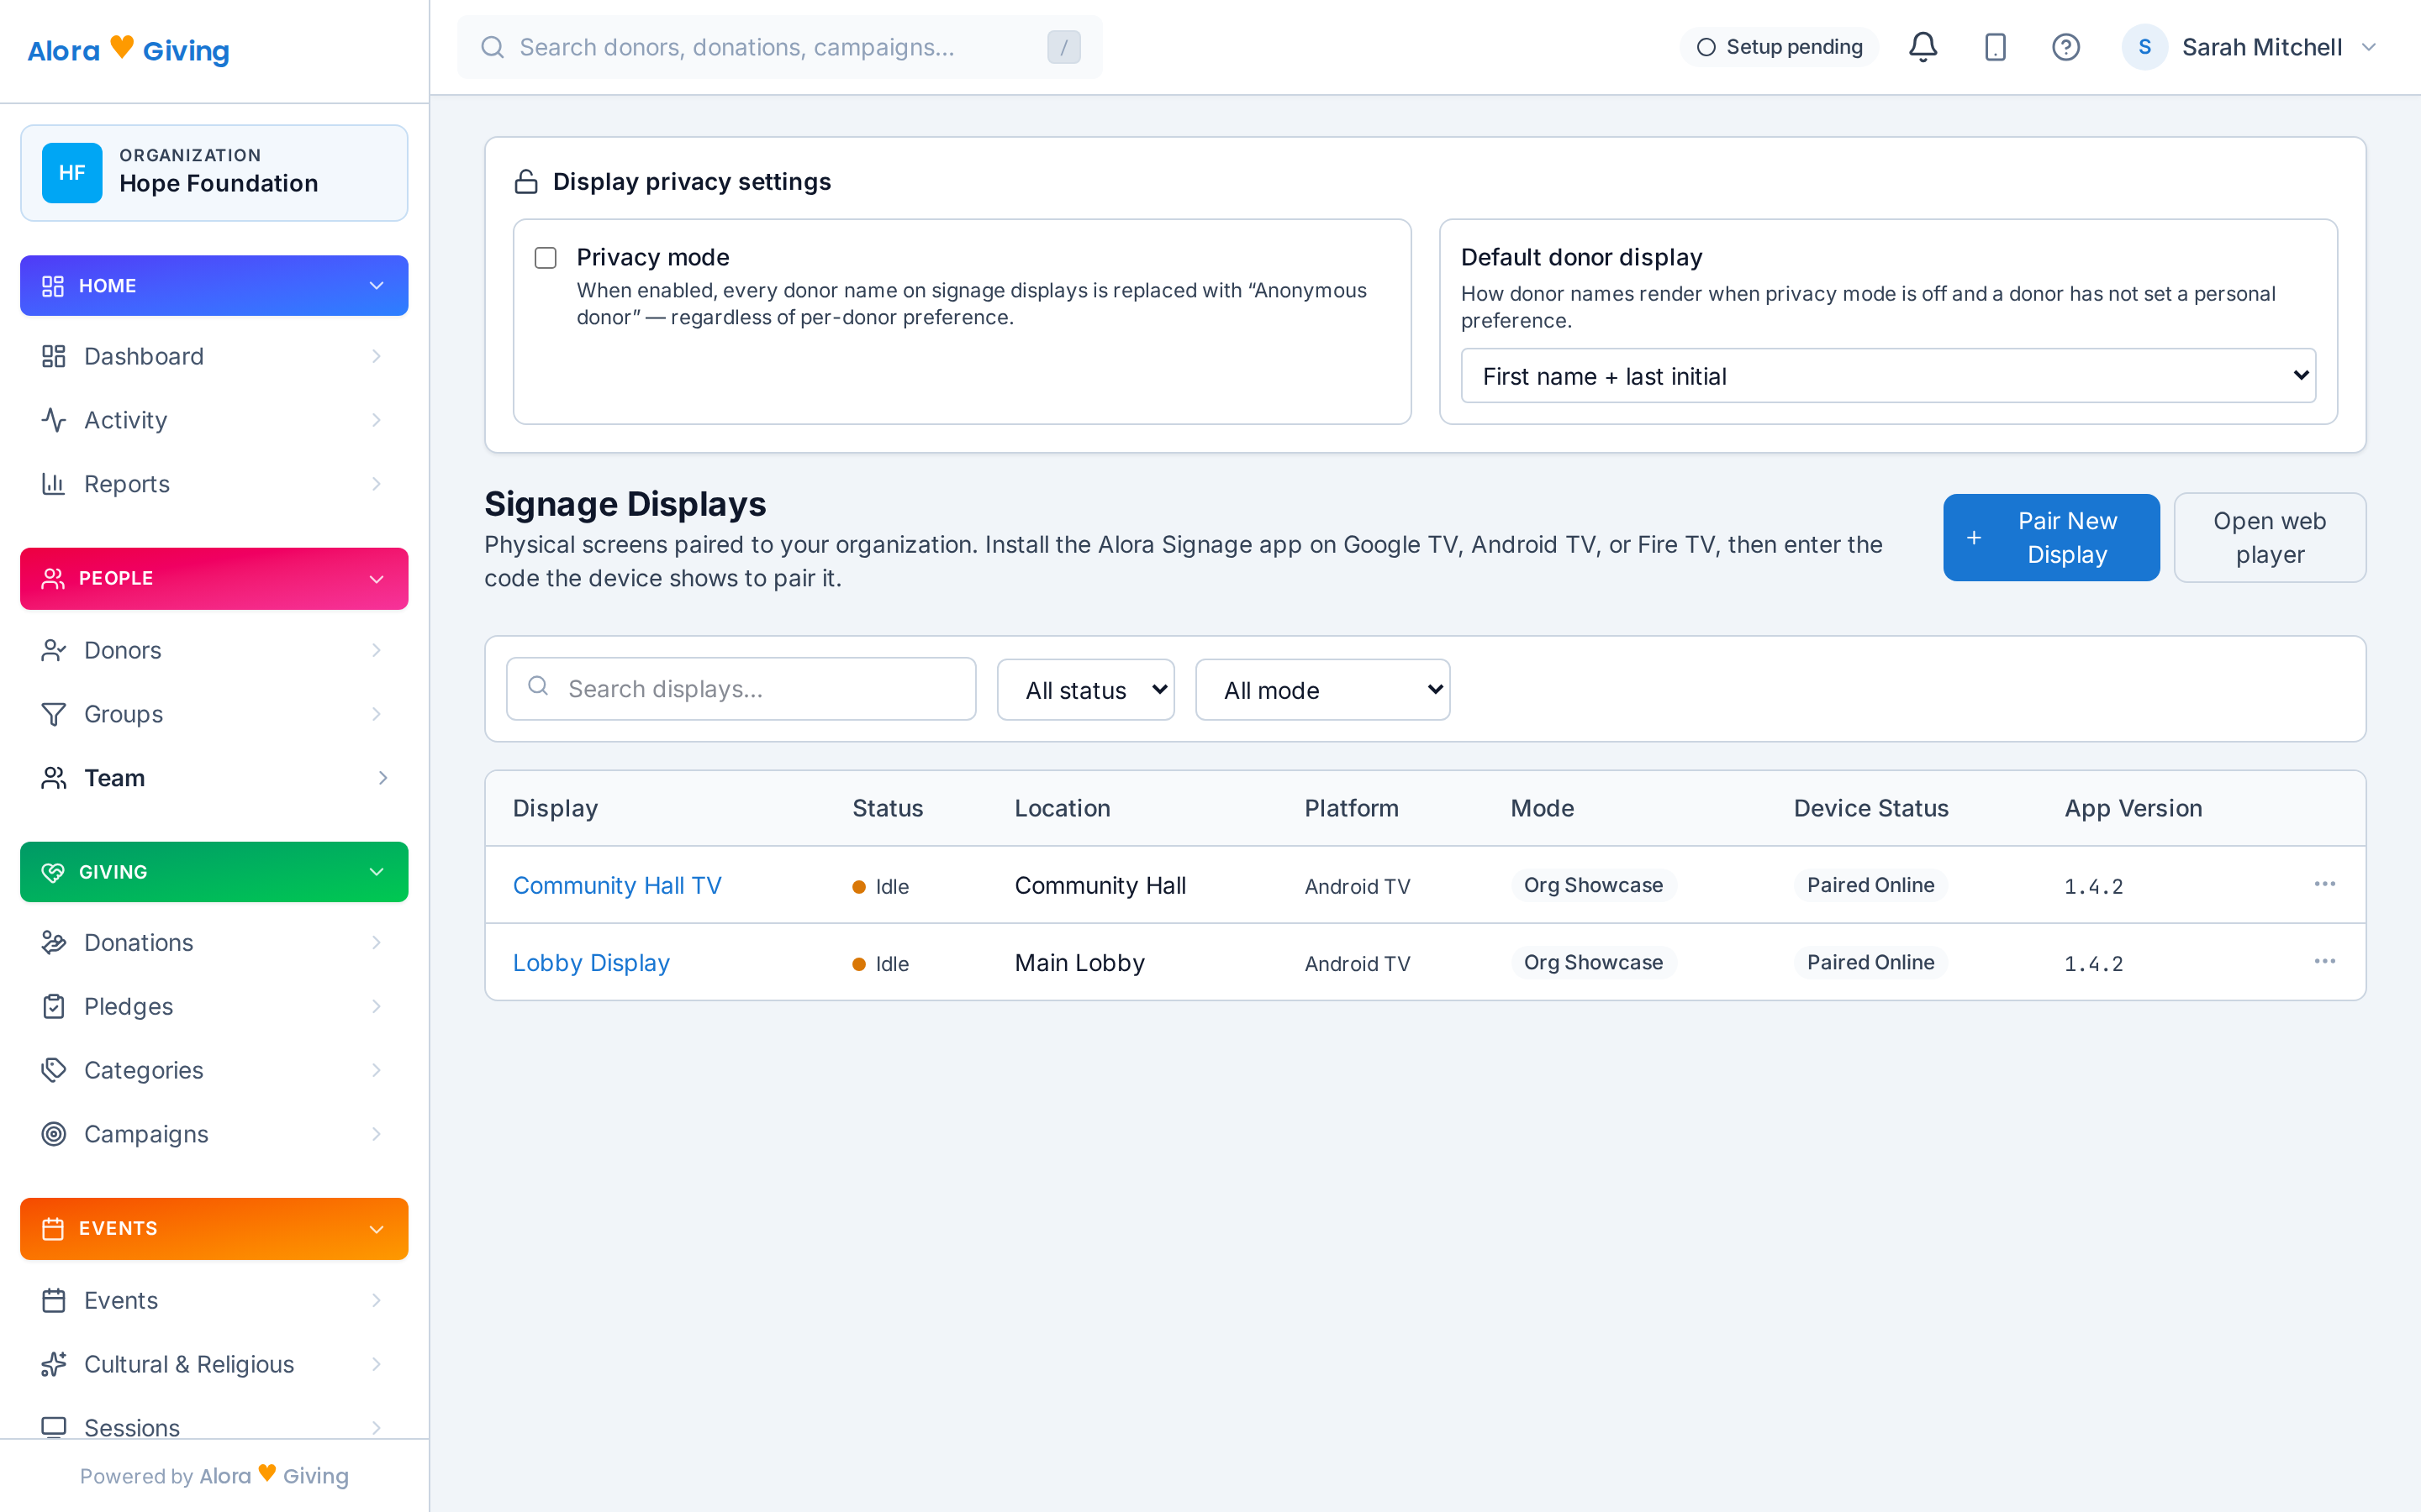The image size is (2421, 1512).
Task: Click the Donations hand-coins icon
Action: [53, 942]
